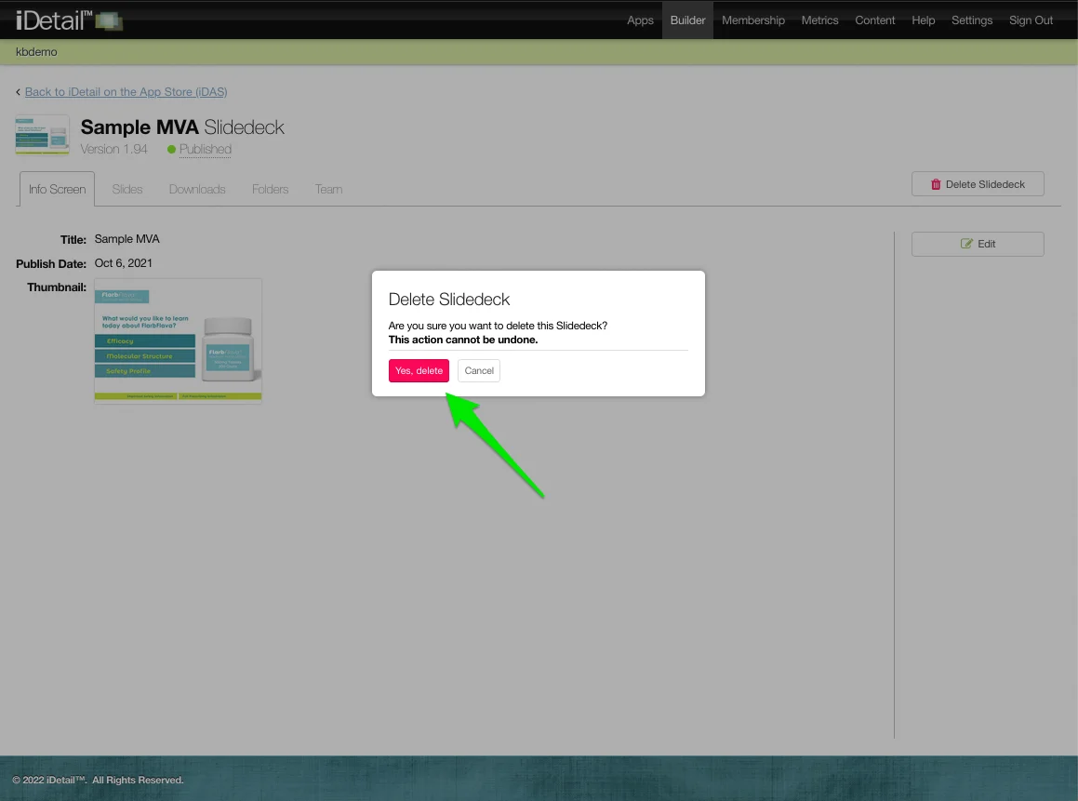The image size is (1078, 801).
Task: Confirm deletion with Yes, delete button
Action: coord(419,370)
